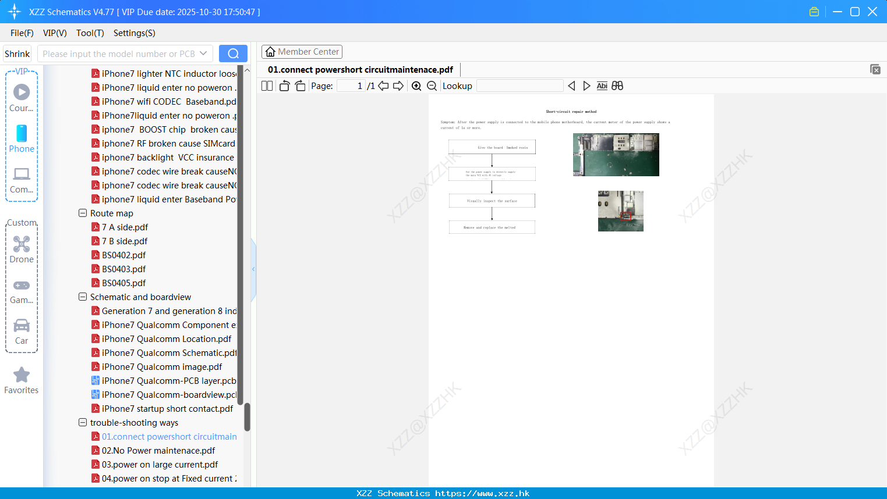
Task: Open the VIP menu
Action: [x=55, y=33]
